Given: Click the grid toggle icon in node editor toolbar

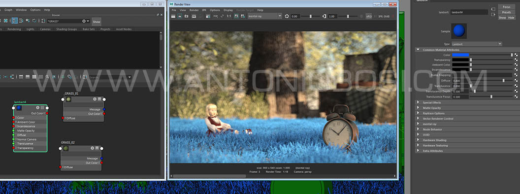Looking at the screenshot, I should [63, 77].
